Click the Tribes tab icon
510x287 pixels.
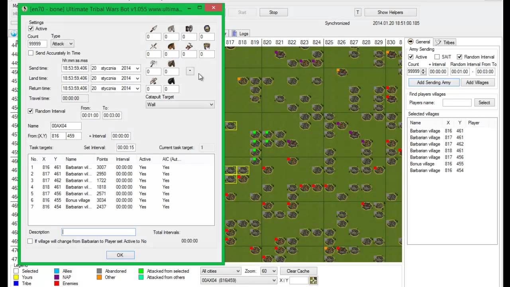[x=438, y=42]
